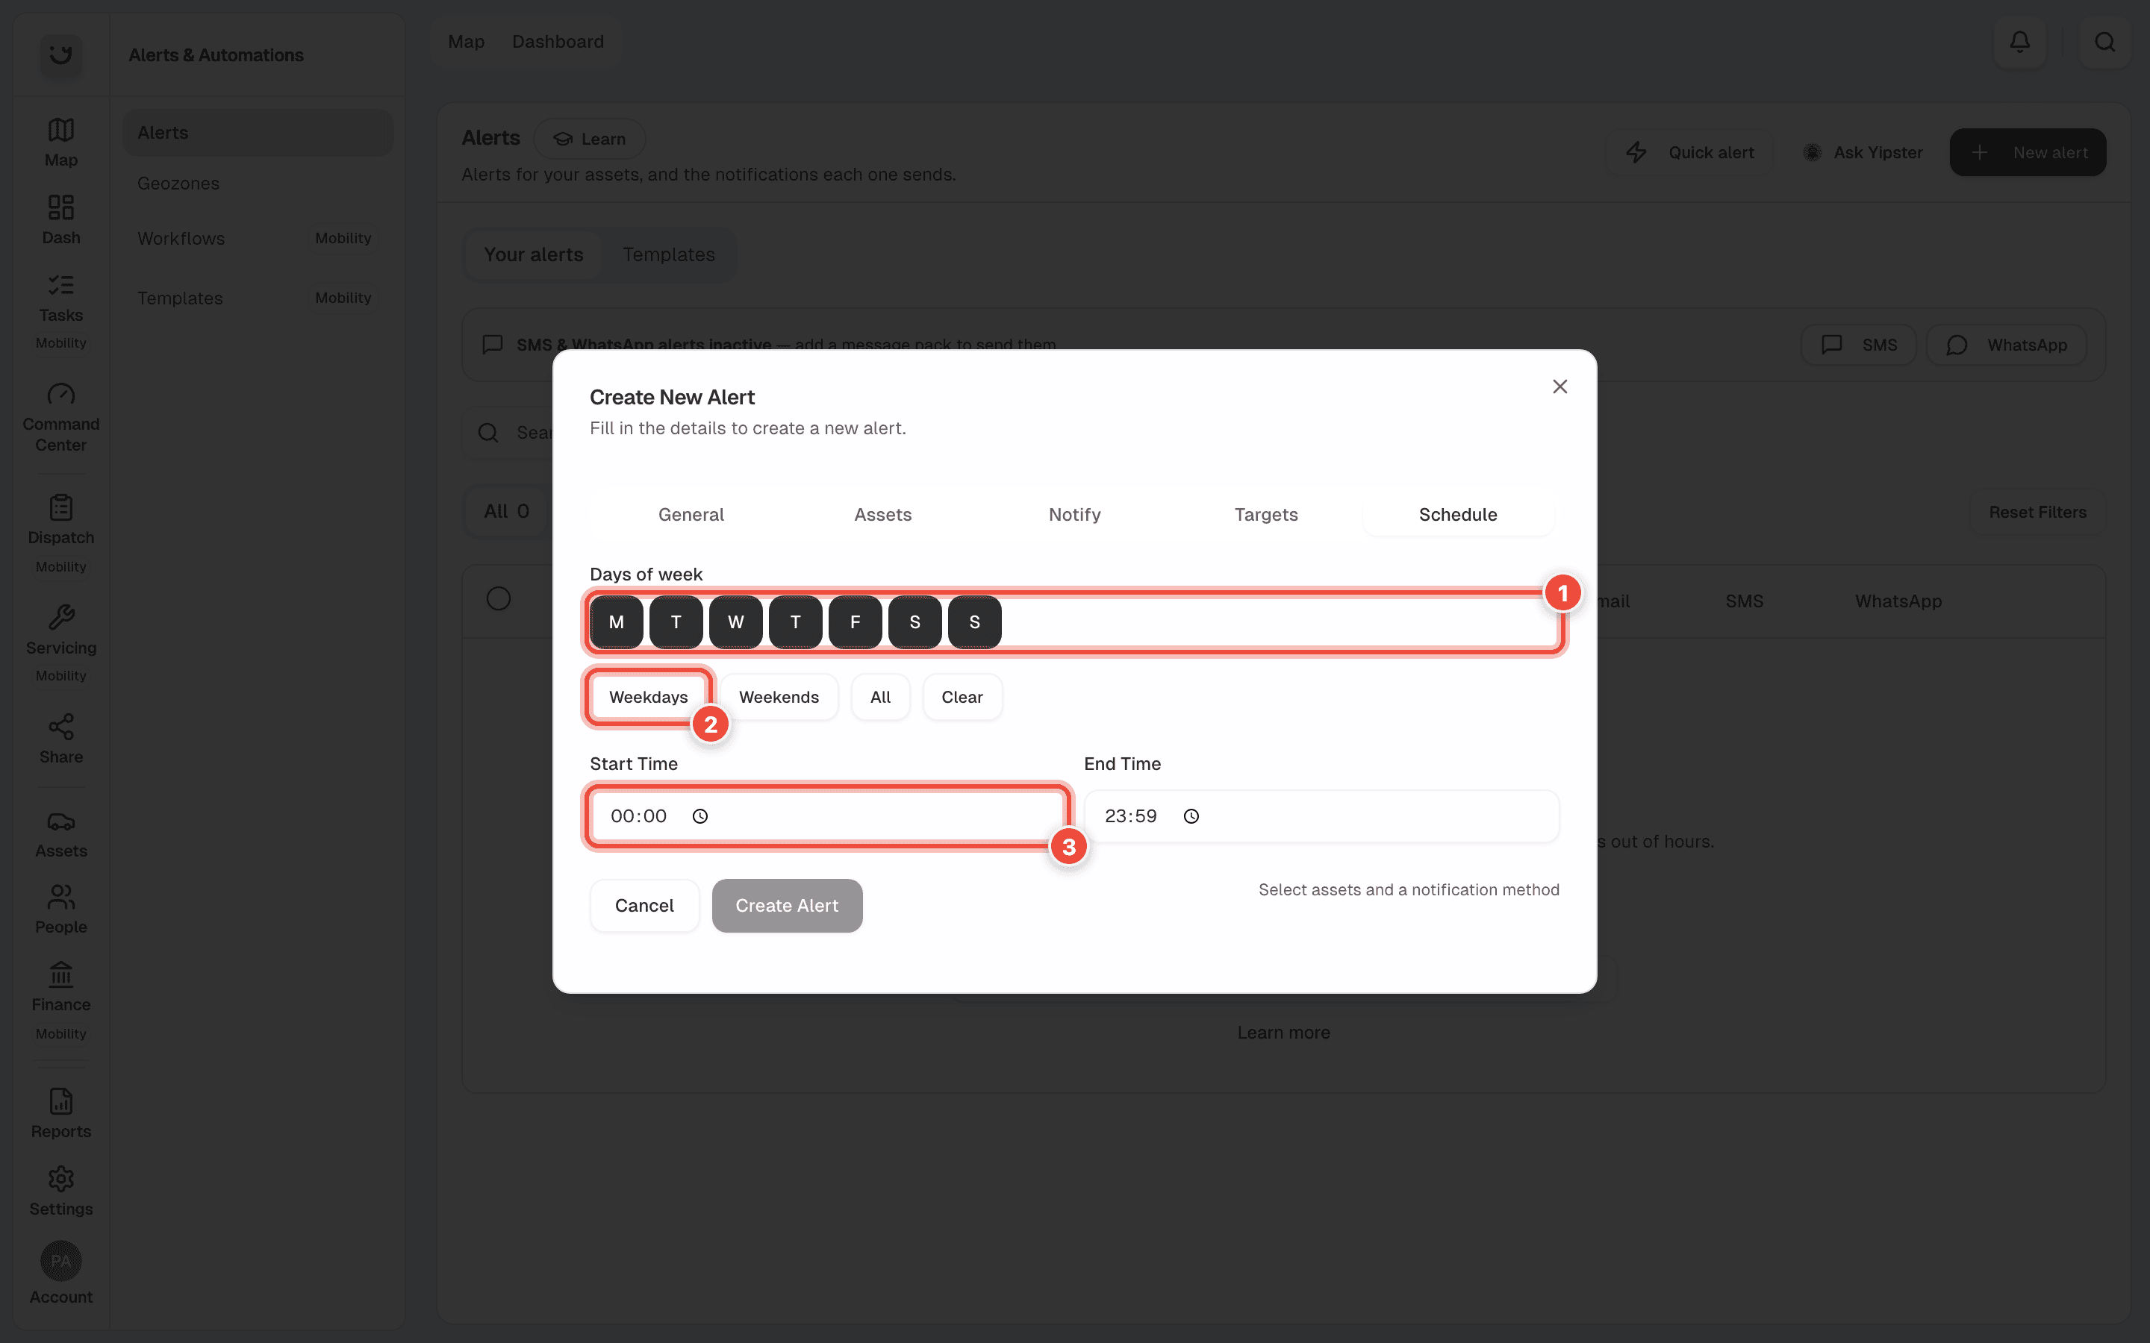This screenshot has width=2150, height=1343.
Task: Open the Reports icon in the sidebar
Action: (x=60, y=1101)
